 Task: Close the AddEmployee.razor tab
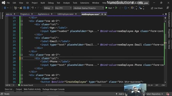tap(105, 14)
